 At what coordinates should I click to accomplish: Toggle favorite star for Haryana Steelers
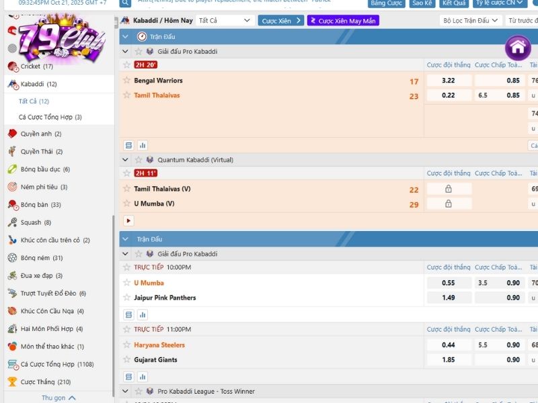(126, 345)
